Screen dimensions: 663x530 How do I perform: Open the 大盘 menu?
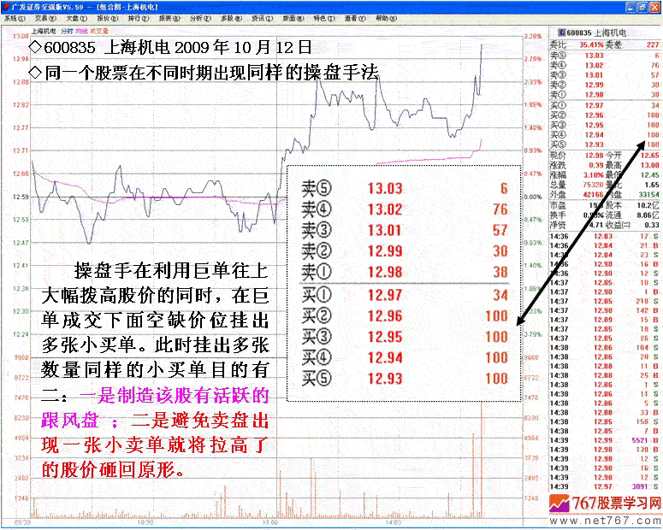tap(75, 17)
